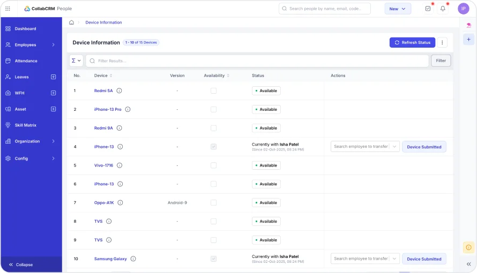This screenshot has height=273, width=477.
Task: Open the more options kebab menu
Action: point(442,42)
